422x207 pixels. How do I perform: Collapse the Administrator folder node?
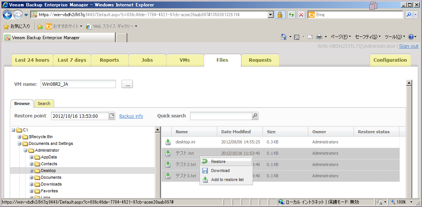[x=25, y=150]
